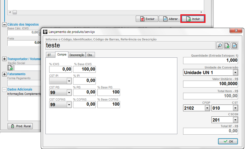Click the horizontal scrollbar left arrow
The image size is (245, 149).
click(10, 12)
